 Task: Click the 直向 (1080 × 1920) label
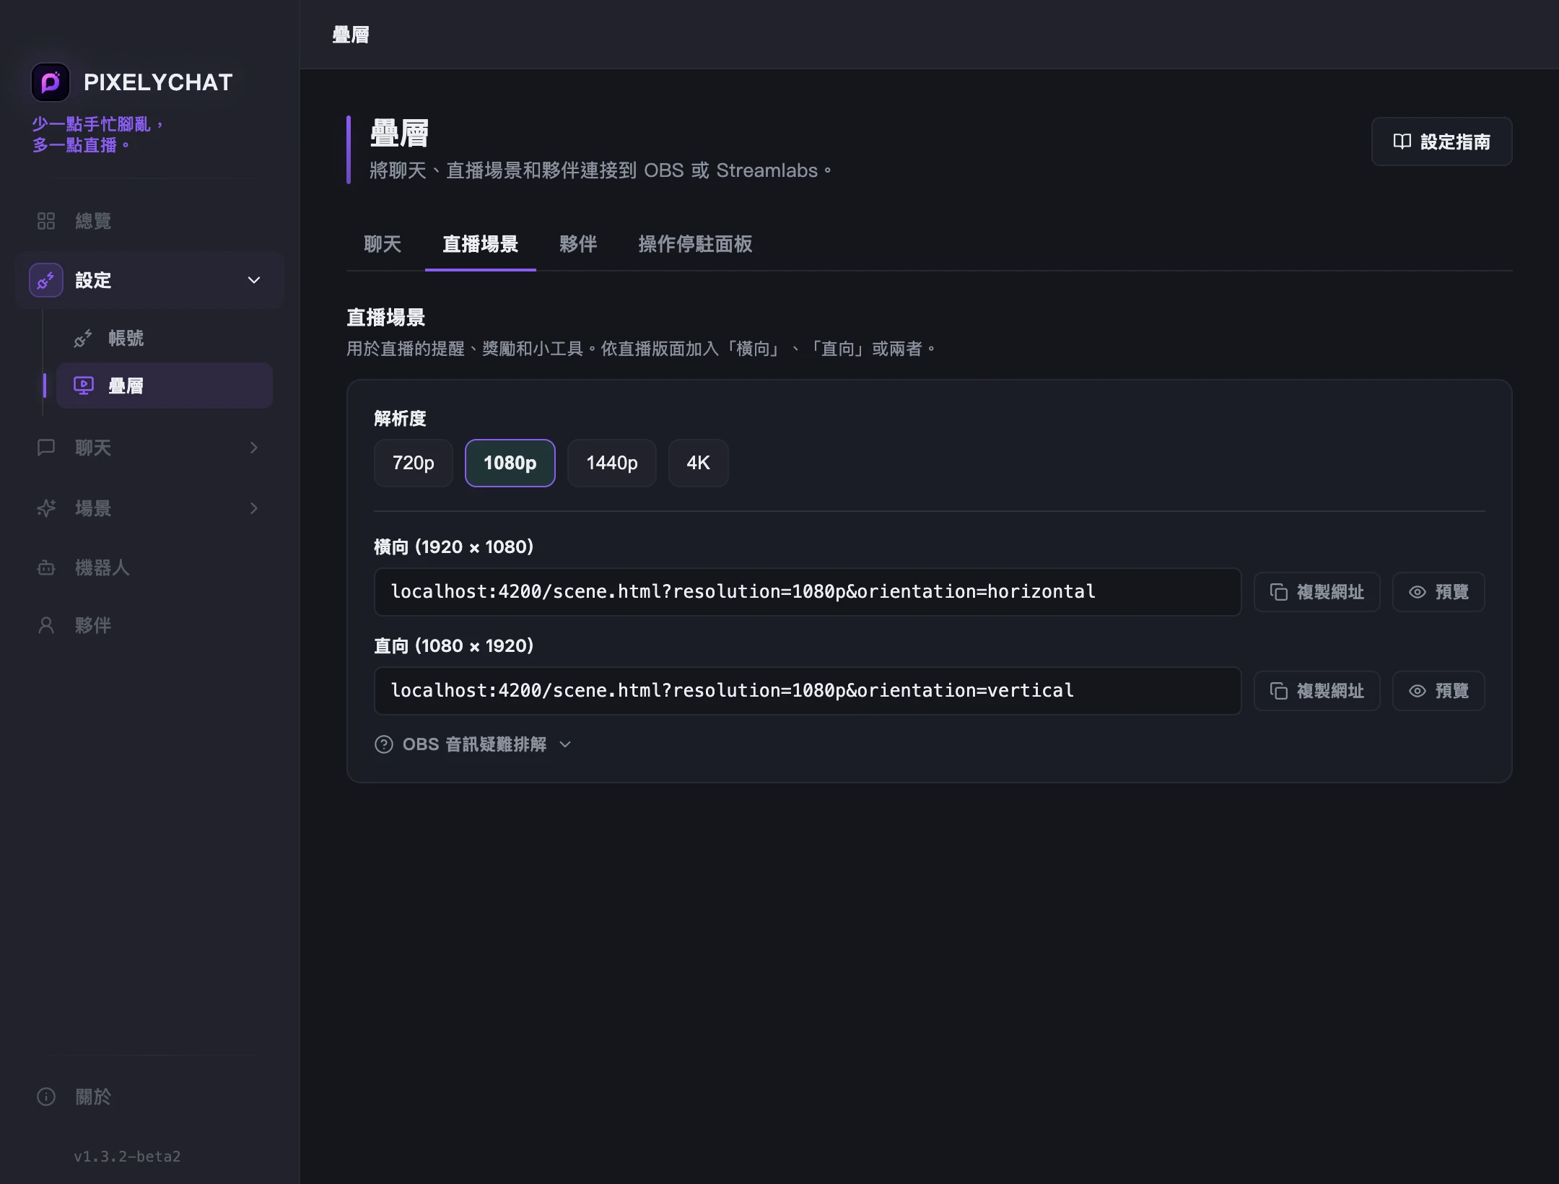click(453, 645)
